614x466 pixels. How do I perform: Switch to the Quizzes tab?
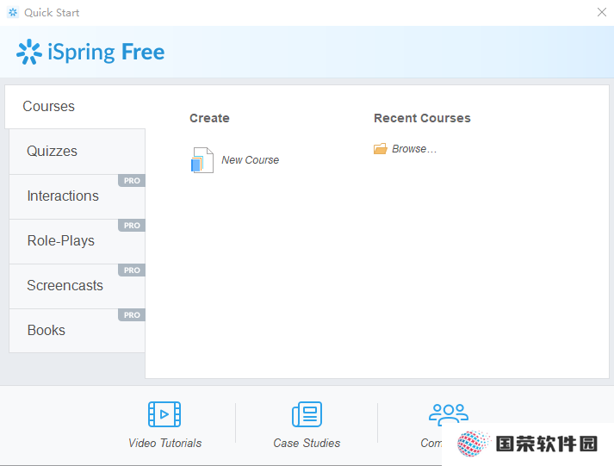coord(78,152)
